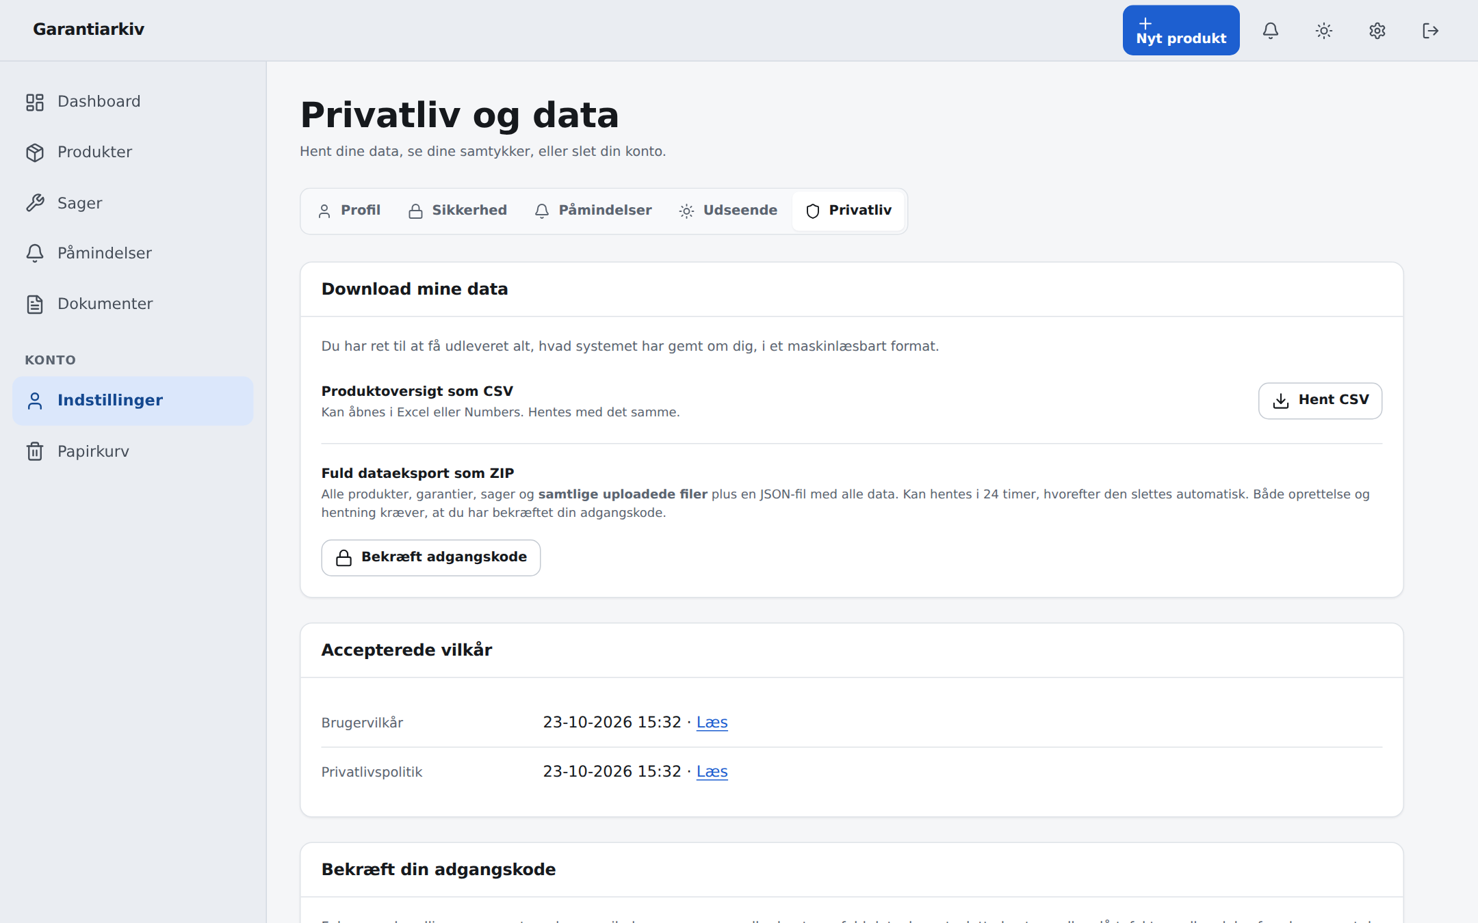Open Dokumenter in the sidebar
The image size is (1478, 923).
pos(133,304)
